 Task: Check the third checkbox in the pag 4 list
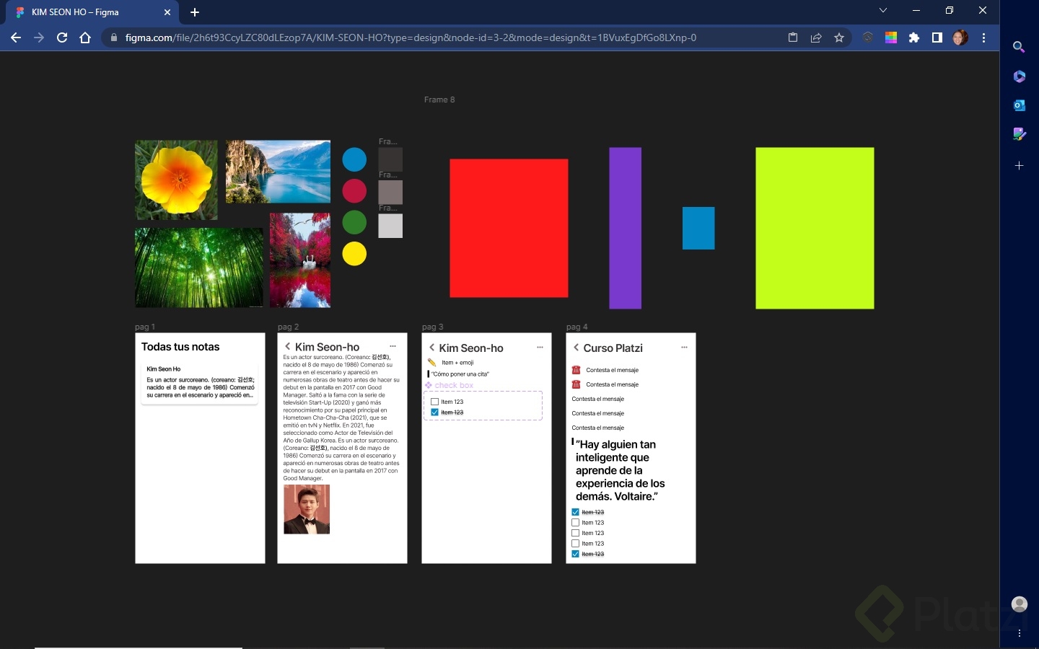[x=575, y=533]
